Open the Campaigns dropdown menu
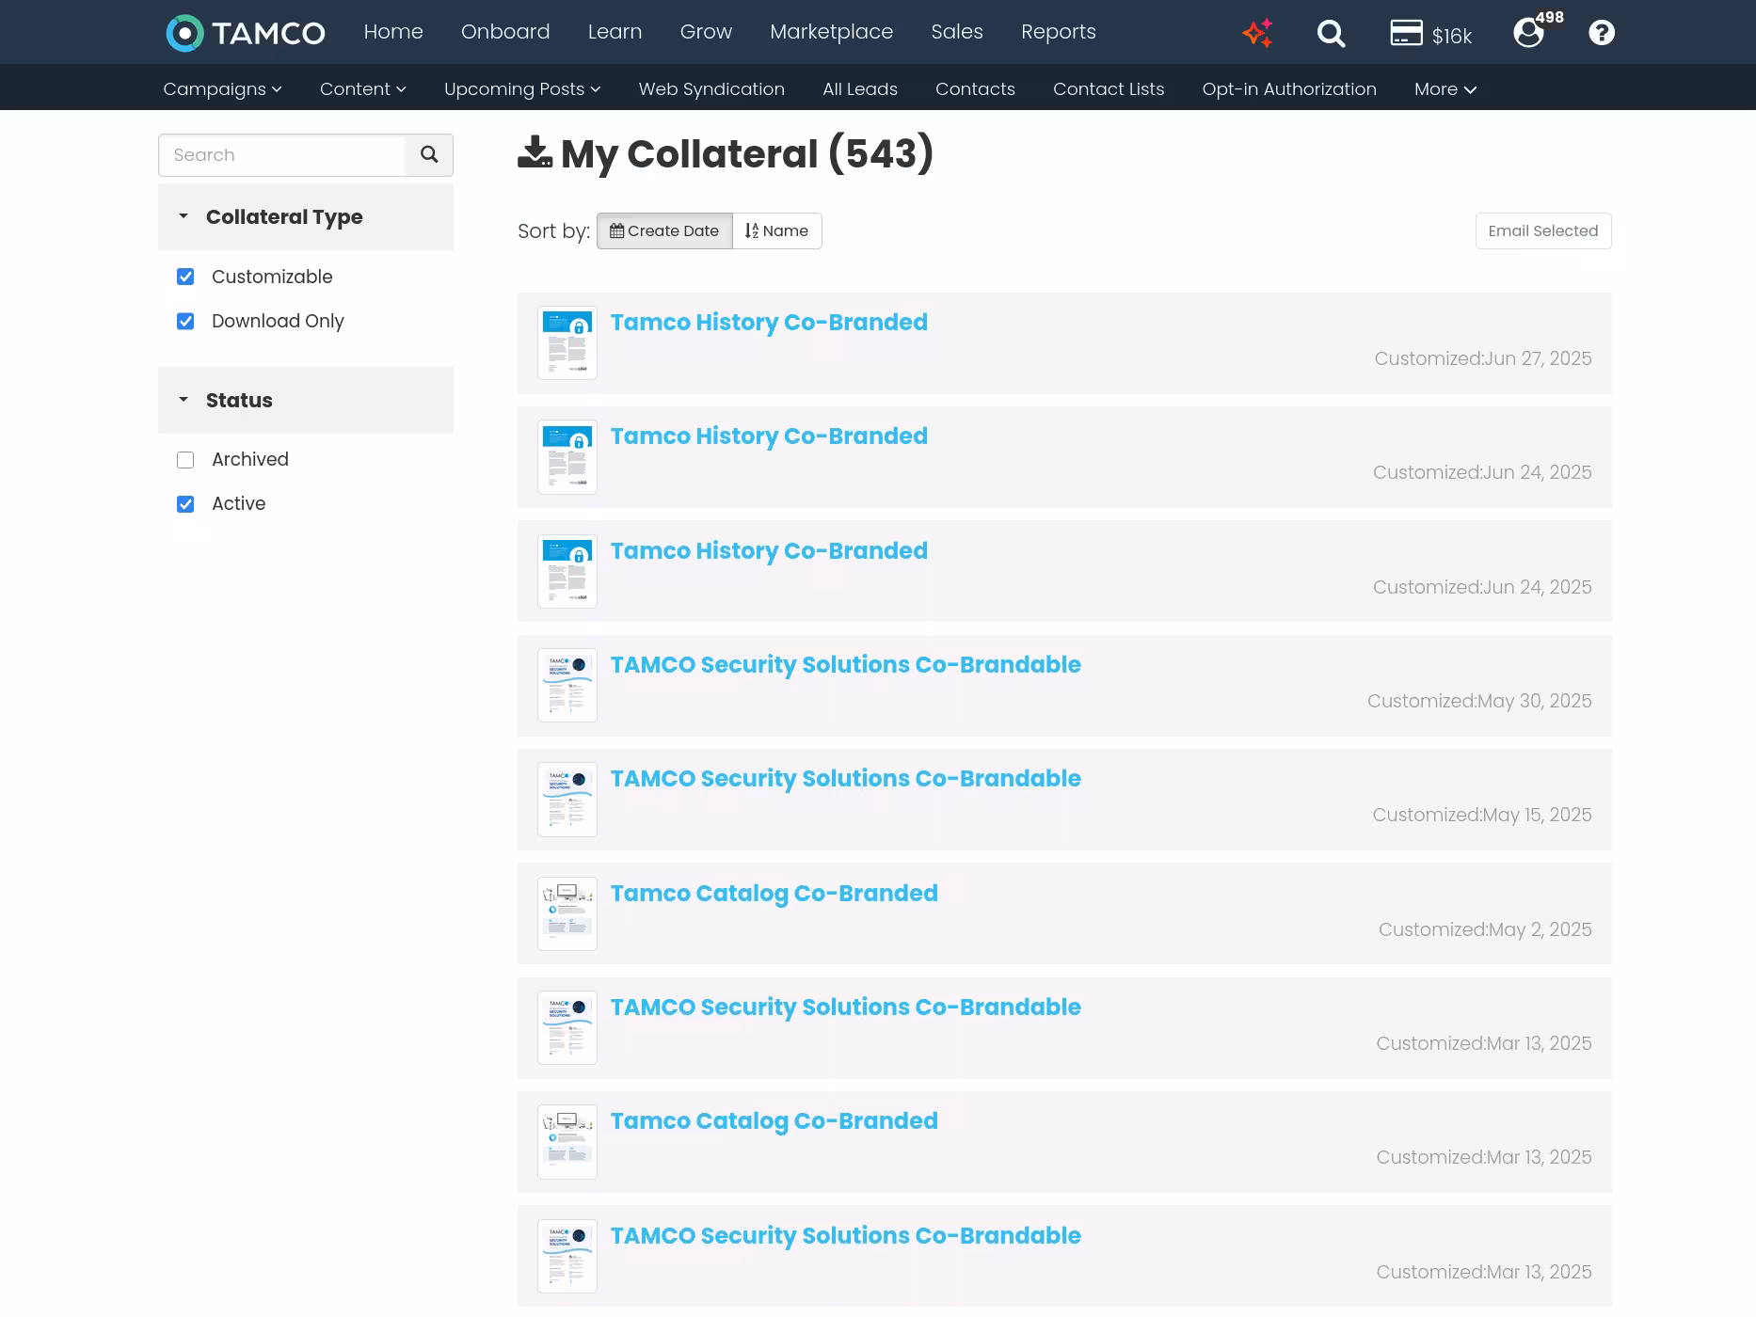Viewport: 1756px width, 1317px height. (x=222, y=89)
